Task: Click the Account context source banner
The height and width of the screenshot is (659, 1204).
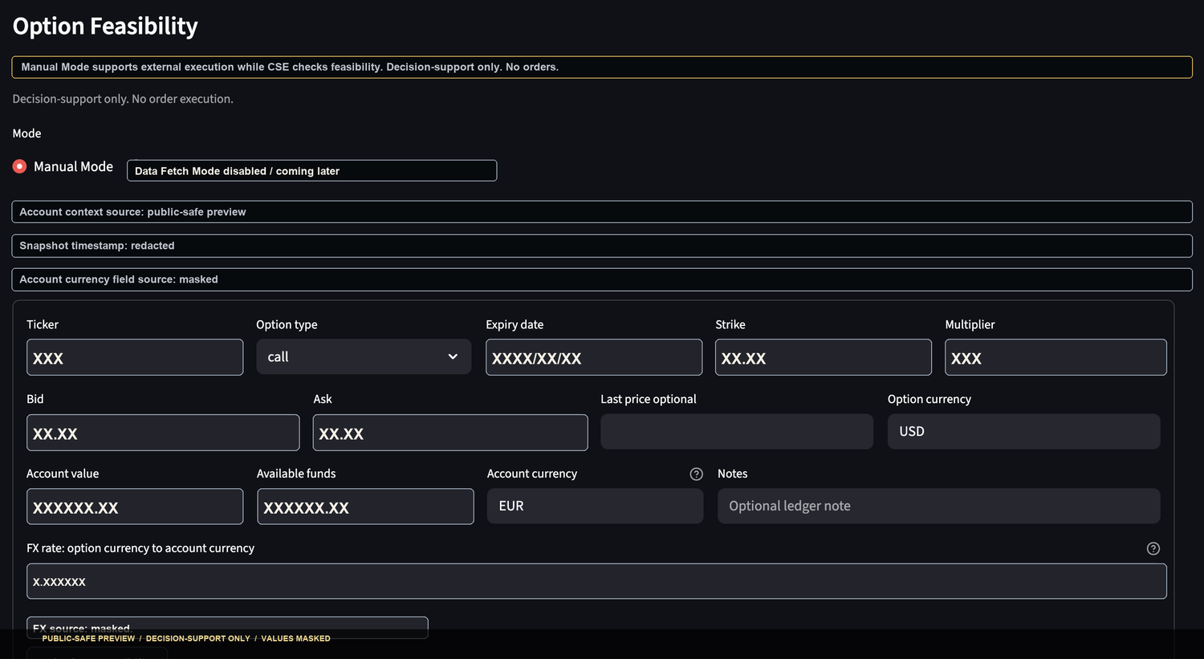Action: [x=602, y=212]
